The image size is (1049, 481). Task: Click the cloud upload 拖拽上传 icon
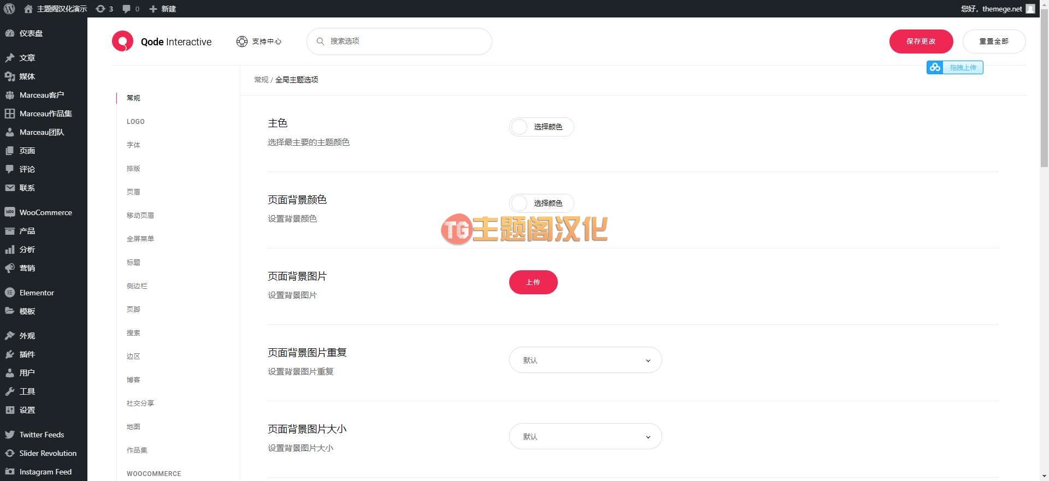(935, 67)
